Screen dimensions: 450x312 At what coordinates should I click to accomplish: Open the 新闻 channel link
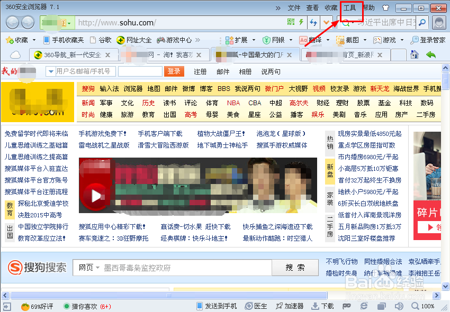[88, 103]
